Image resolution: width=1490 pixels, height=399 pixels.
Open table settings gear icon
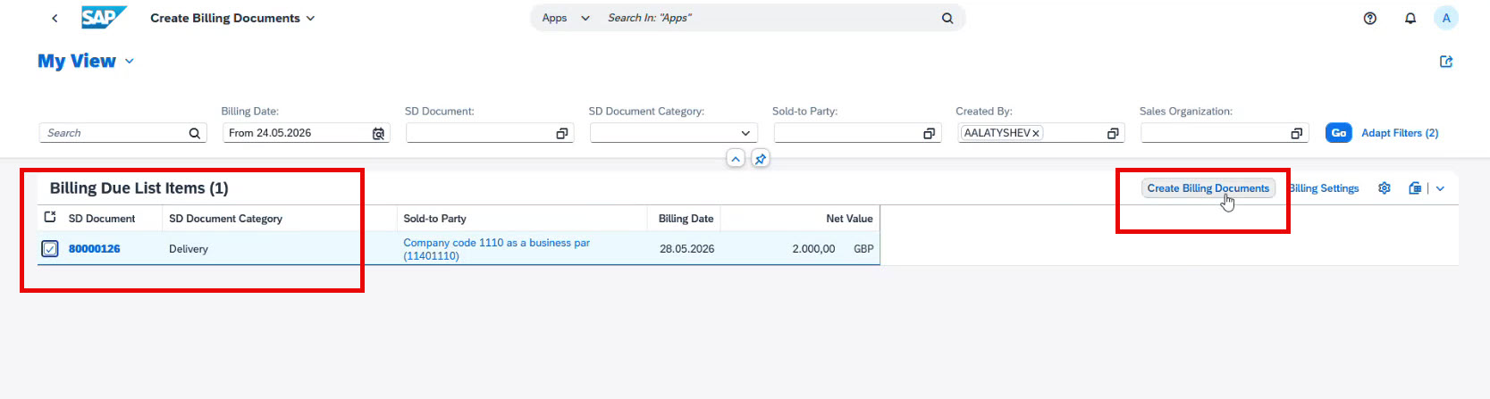(1385, 188)
